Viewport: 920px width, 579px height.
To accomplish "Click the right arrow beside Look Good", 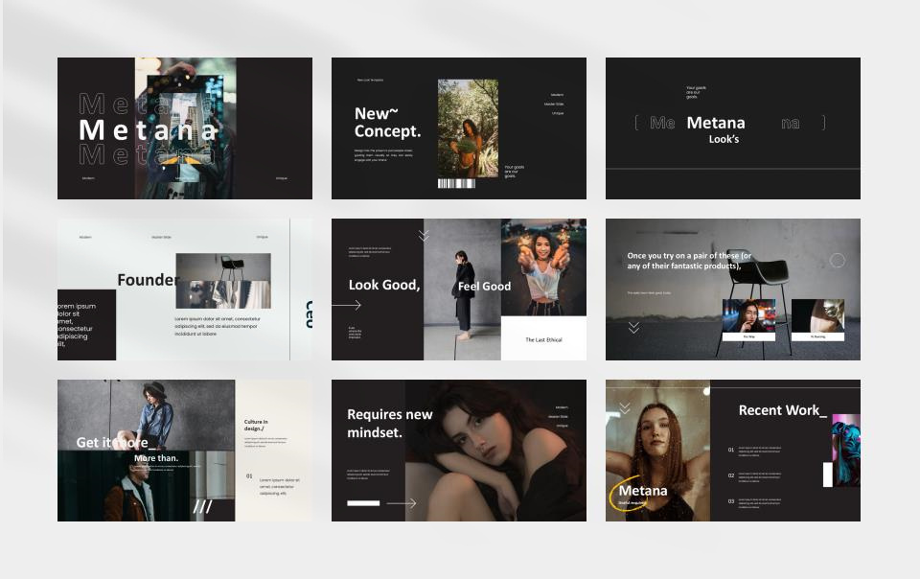I will (346, 306).
